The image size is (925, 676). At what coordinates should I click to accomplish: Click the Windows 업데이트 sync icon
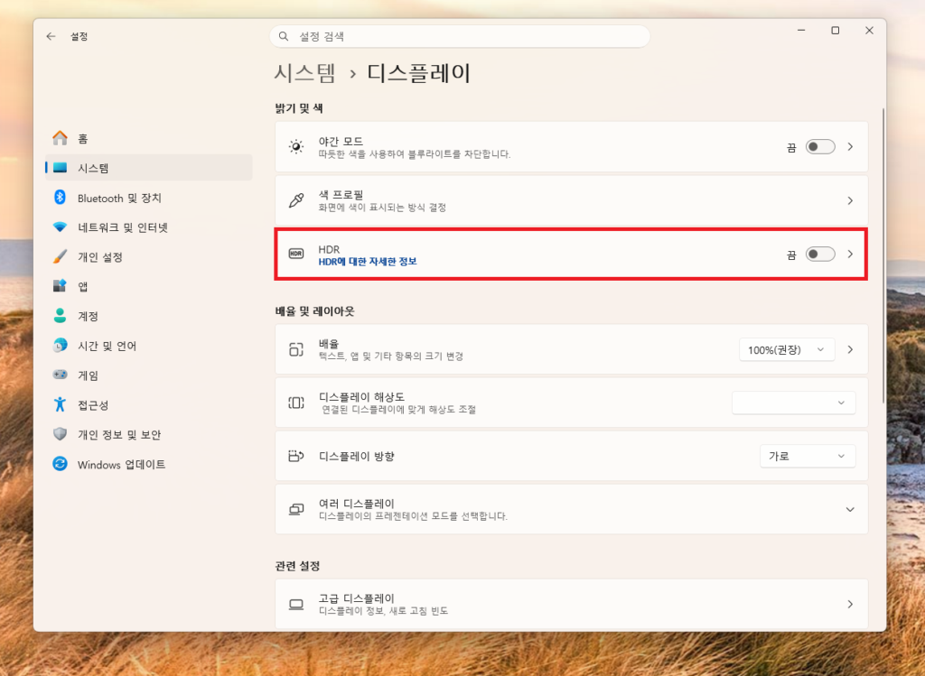61,464
